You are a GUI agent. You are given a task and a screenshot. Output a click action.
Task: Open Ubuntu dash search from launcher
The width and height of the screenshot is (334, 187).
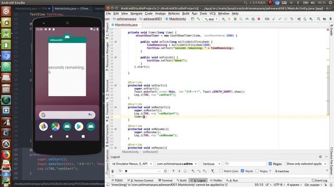(6, 11)
